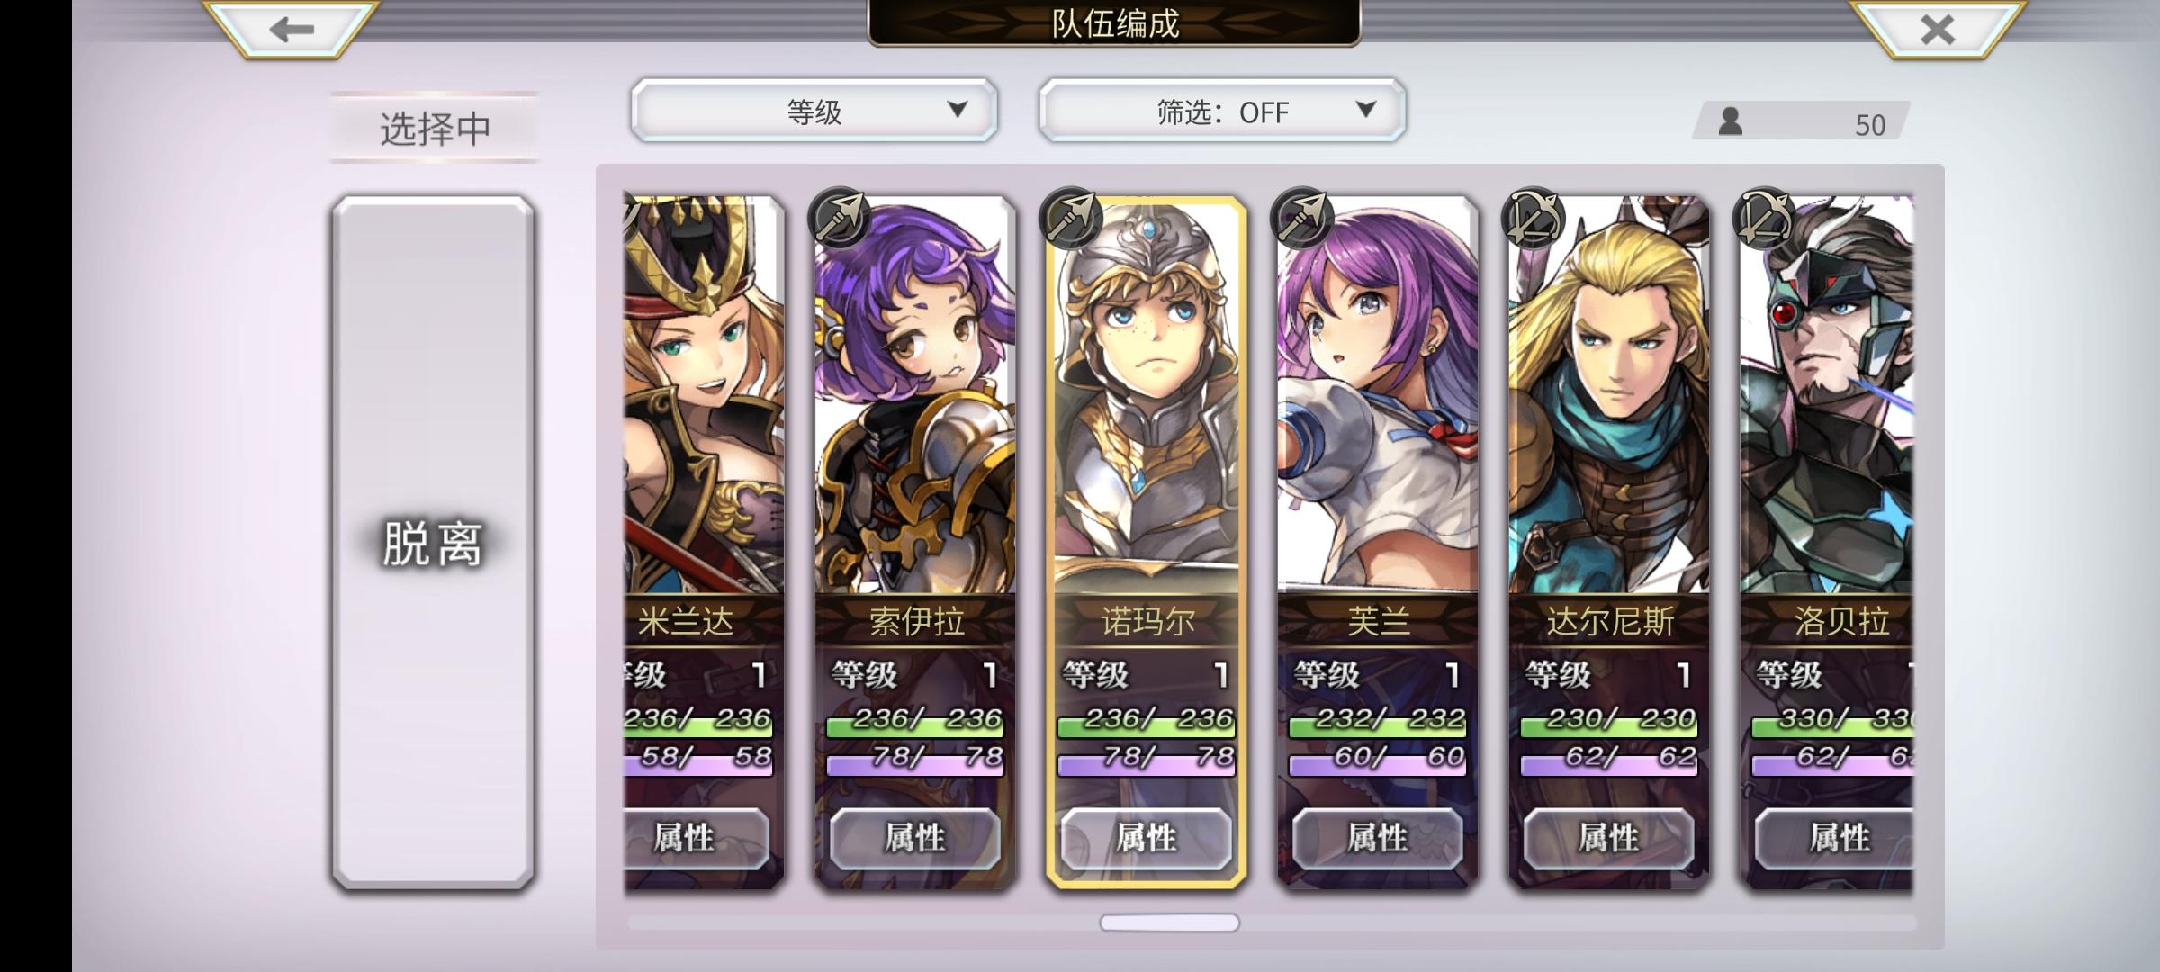
Task: Open the 筛选: OFF filter dropdown
Action: click(x=1222, y=111)
